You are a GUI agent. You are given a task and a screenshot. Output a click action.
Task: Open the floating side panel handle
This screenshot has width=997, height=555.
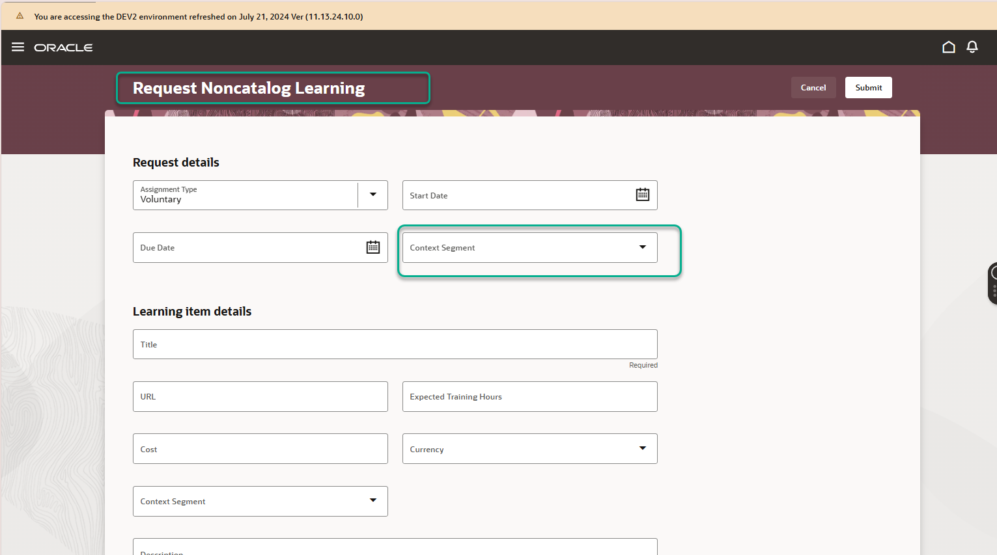point(992,283)
